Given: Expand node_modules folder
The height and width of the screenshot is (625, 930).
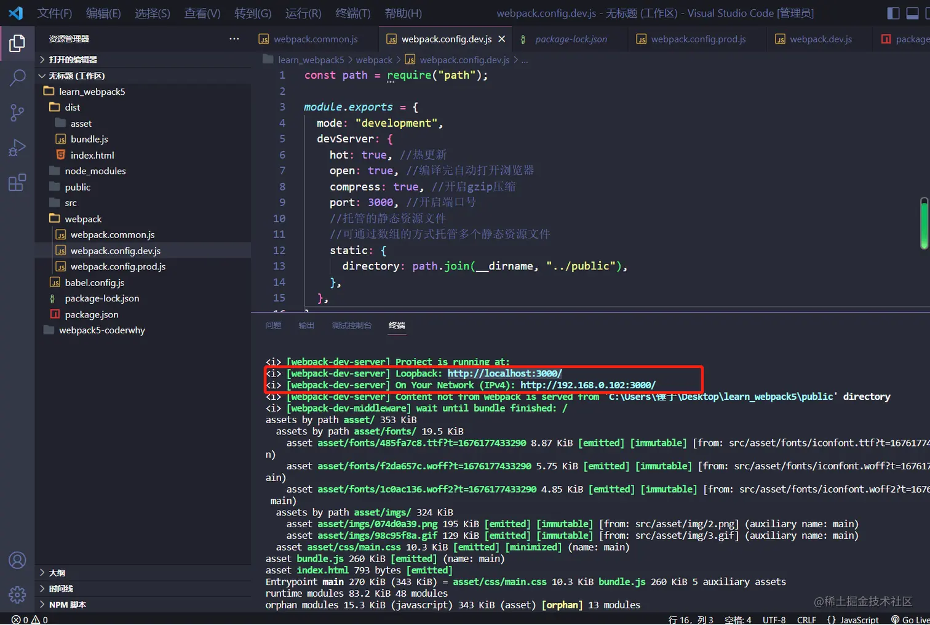Looking at the screenshot, I should tap(143, 171).
